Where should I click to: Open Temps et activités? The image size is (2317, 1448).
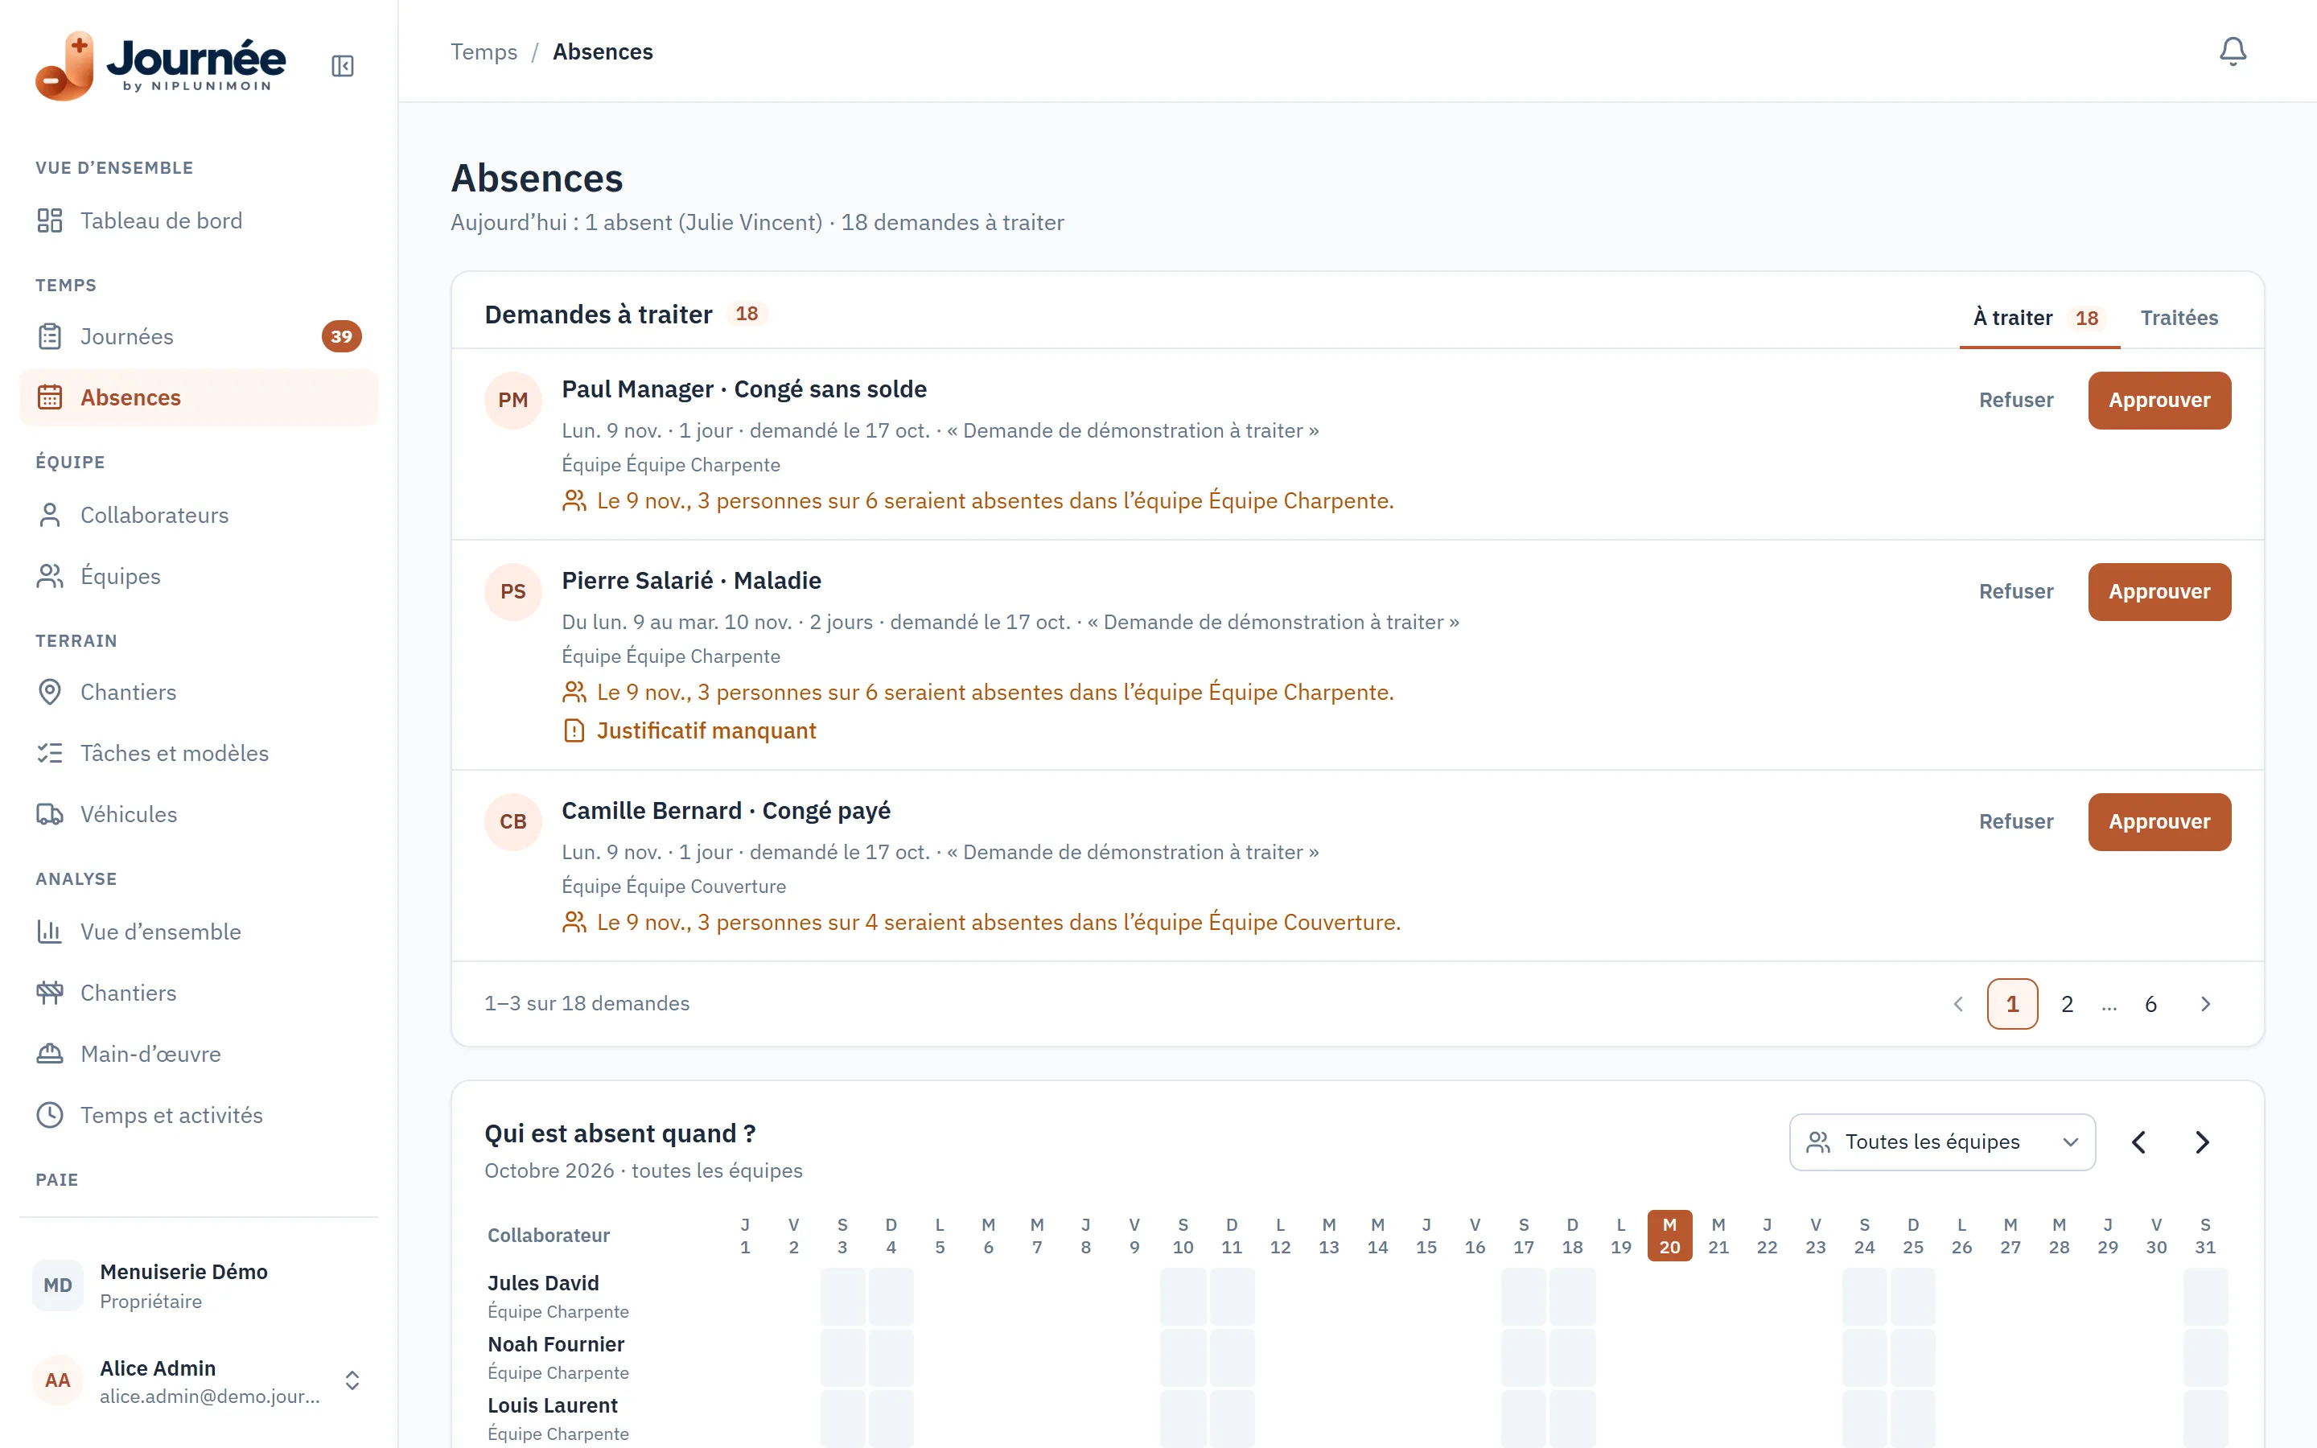(x=198, y=1115)
